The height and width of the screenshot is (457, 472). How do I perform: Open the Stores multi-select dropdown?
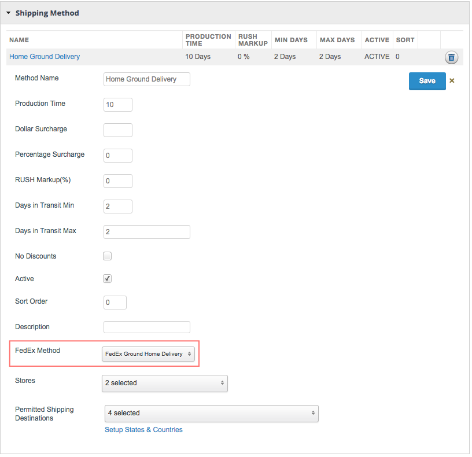click(165, 383)
